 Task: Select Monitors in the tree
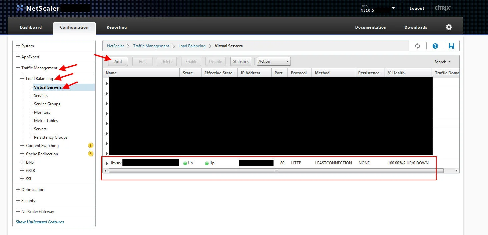[42, 112]
